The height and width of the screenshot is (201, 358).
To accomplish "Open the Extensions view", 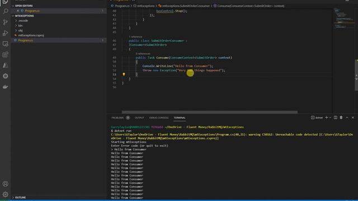I will tap(5, 55).
